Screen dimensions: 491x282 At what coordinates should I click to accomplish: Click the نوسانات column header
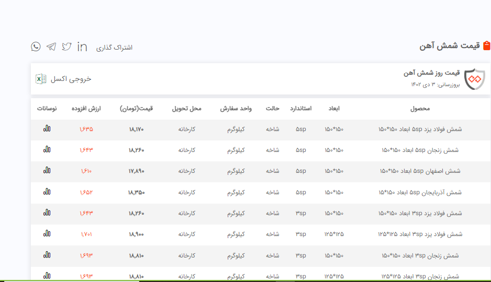pyautogui.click(x=47, y=109)
